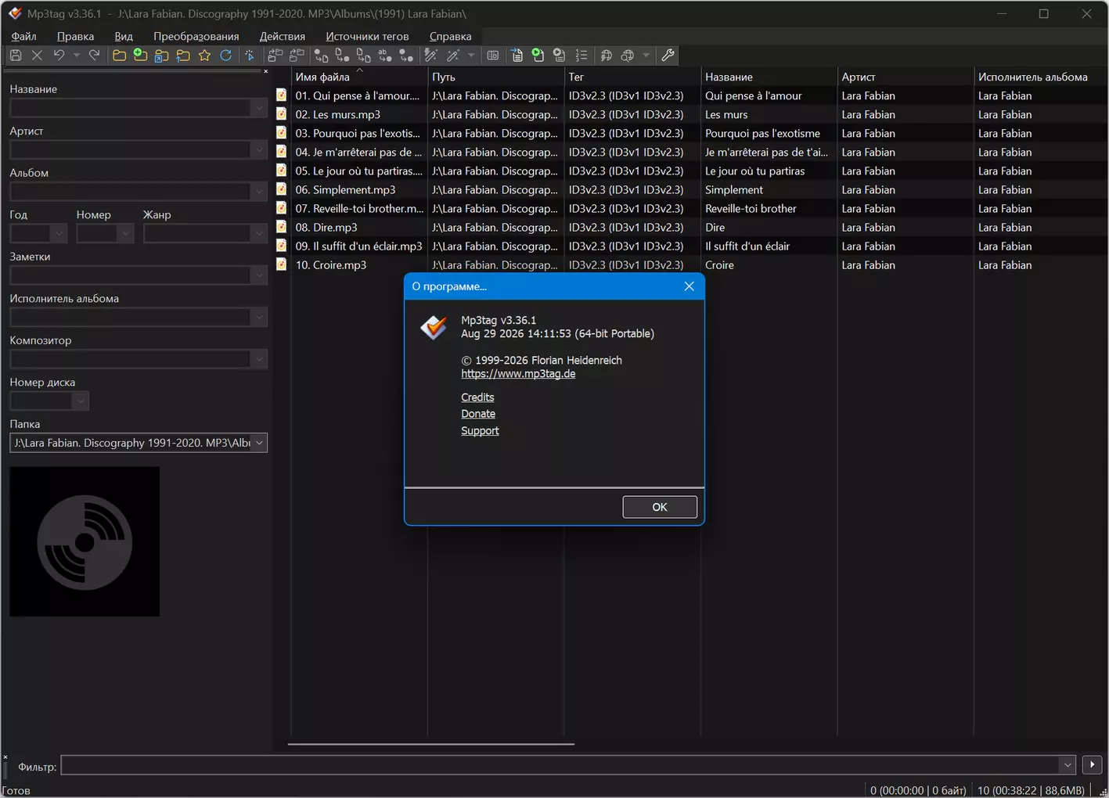Click the plain yellow Change directory folder icon

click(119, 56)
